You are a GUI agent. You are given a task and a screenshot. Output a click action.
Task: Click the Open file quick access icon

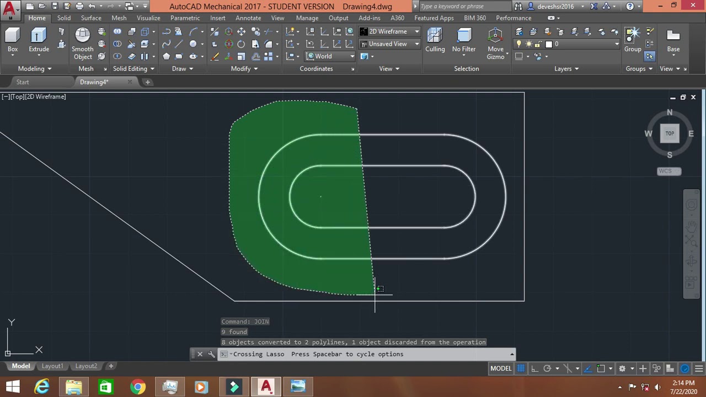pyautogui.click(x=42, y=6)
